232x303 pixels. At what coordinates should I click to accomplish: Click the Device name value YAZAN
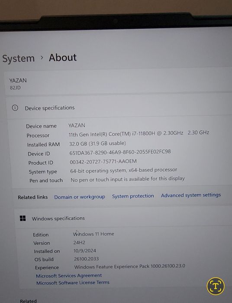click(77, 125)
